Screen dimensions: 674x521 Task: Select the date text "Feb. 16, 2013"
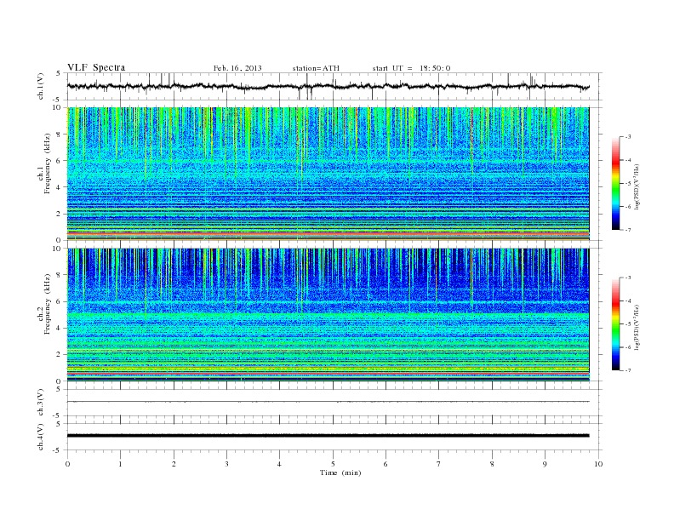tap(237, 68)
